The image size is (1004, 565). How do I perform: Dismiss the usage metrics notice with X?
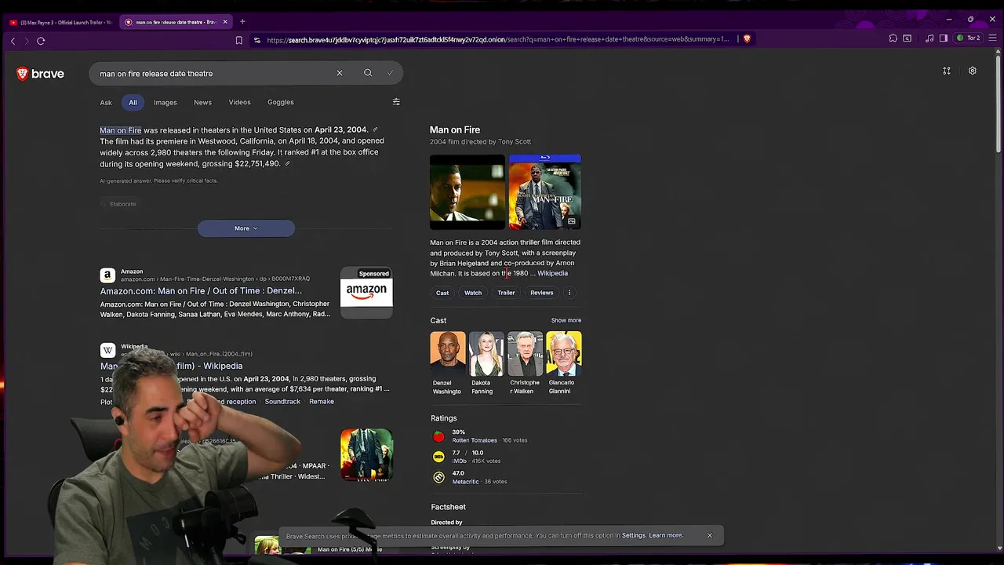pos(710,535)
